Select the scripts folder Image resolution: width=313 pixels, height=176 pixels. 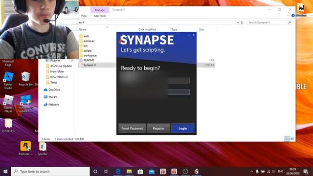(x=88, y=51)
